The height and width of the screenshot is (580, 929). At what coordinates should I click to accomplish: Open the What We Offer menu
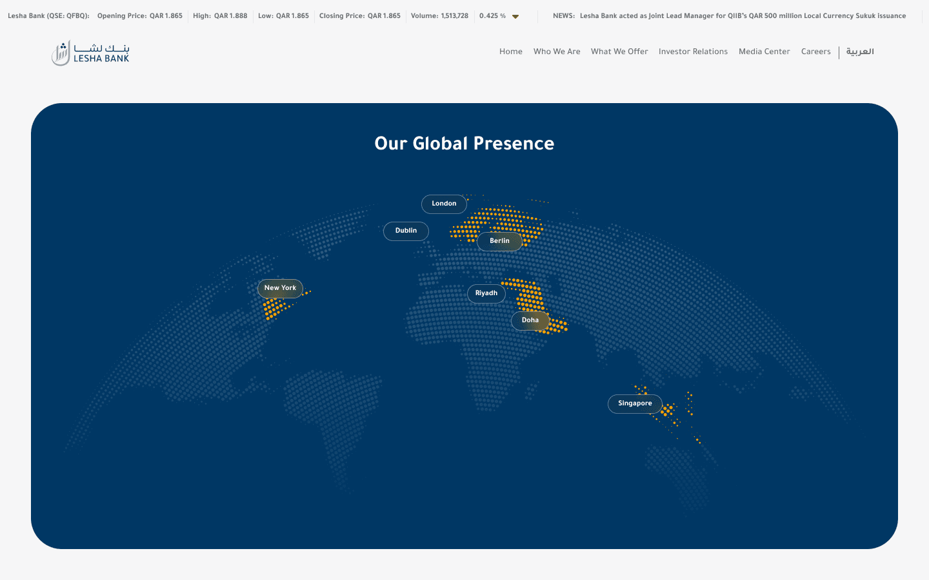point(619,52)
